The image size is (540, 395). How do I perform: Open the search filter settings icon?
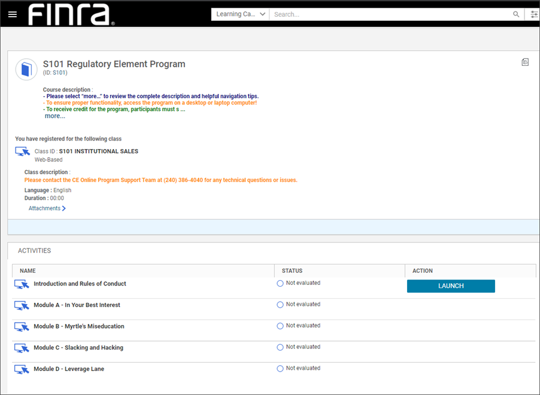(x=534, y=14)
